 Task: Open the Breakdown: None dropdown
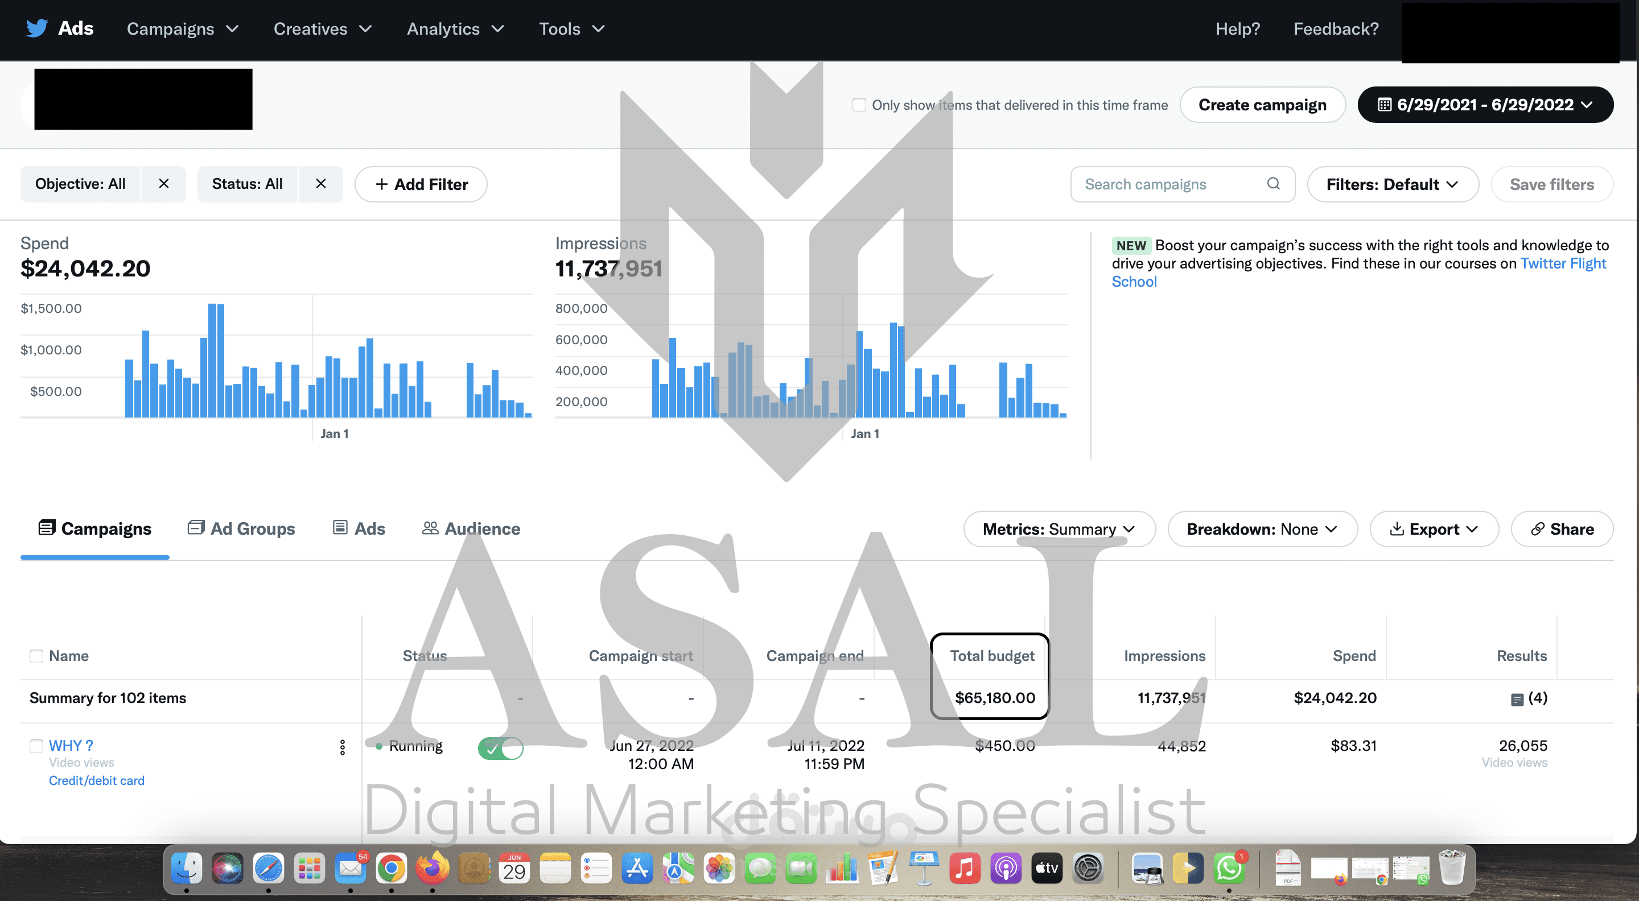[x=1262, y=529]
